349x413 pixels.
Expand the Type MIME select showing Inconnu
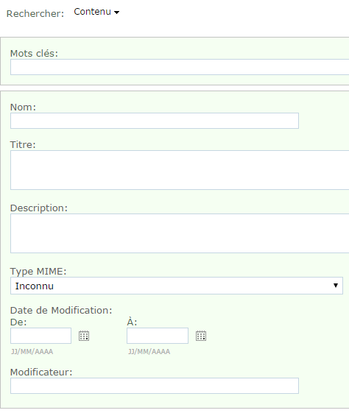[177, 286]
